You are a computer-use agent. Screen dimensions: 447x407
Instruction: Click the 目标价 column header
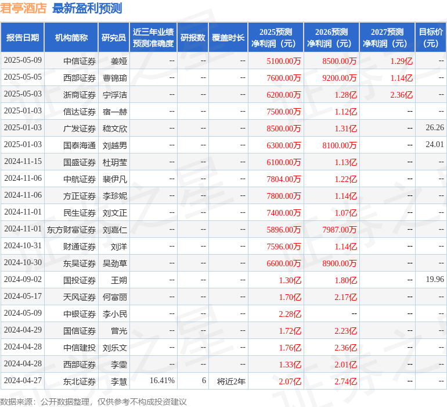pyautogui.click(x=431, y=38)
